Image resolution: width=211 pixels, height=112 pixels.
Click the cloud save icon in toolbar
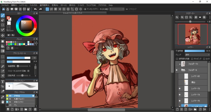(x=3, y=9)
